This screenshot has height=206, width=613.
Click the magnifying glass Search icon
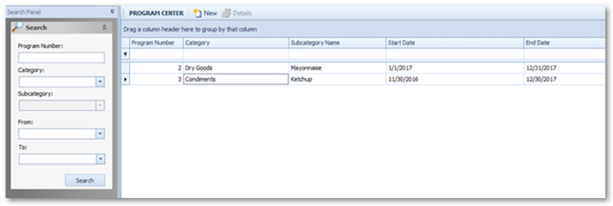[x=17, y=27]
